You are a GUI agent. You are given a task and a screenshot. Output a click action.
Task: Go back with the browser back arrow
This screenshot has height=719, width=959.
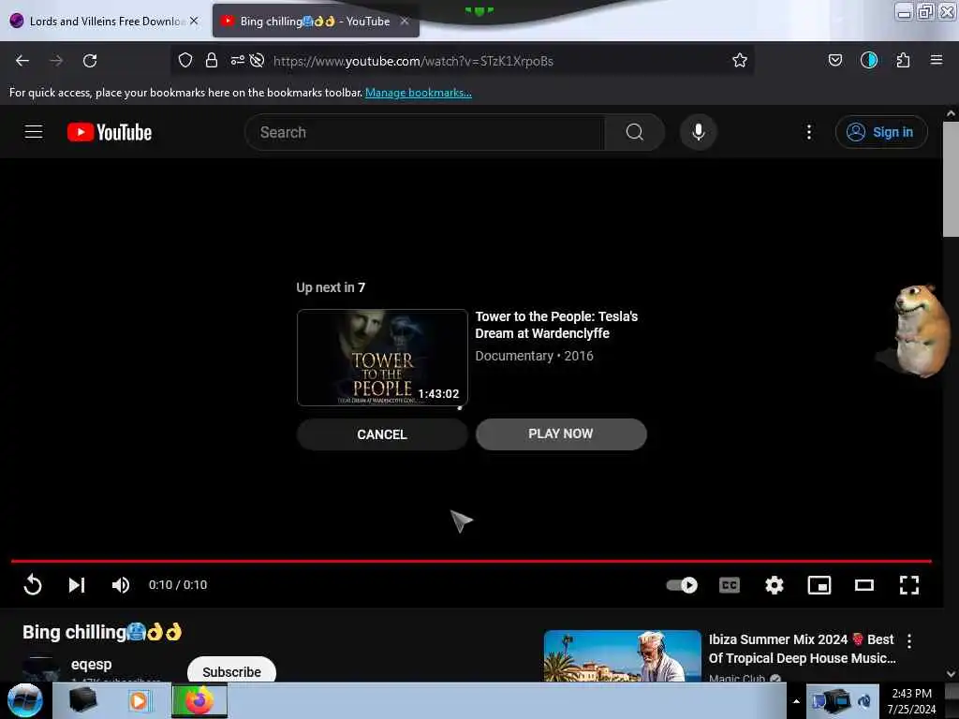(22, 61)
